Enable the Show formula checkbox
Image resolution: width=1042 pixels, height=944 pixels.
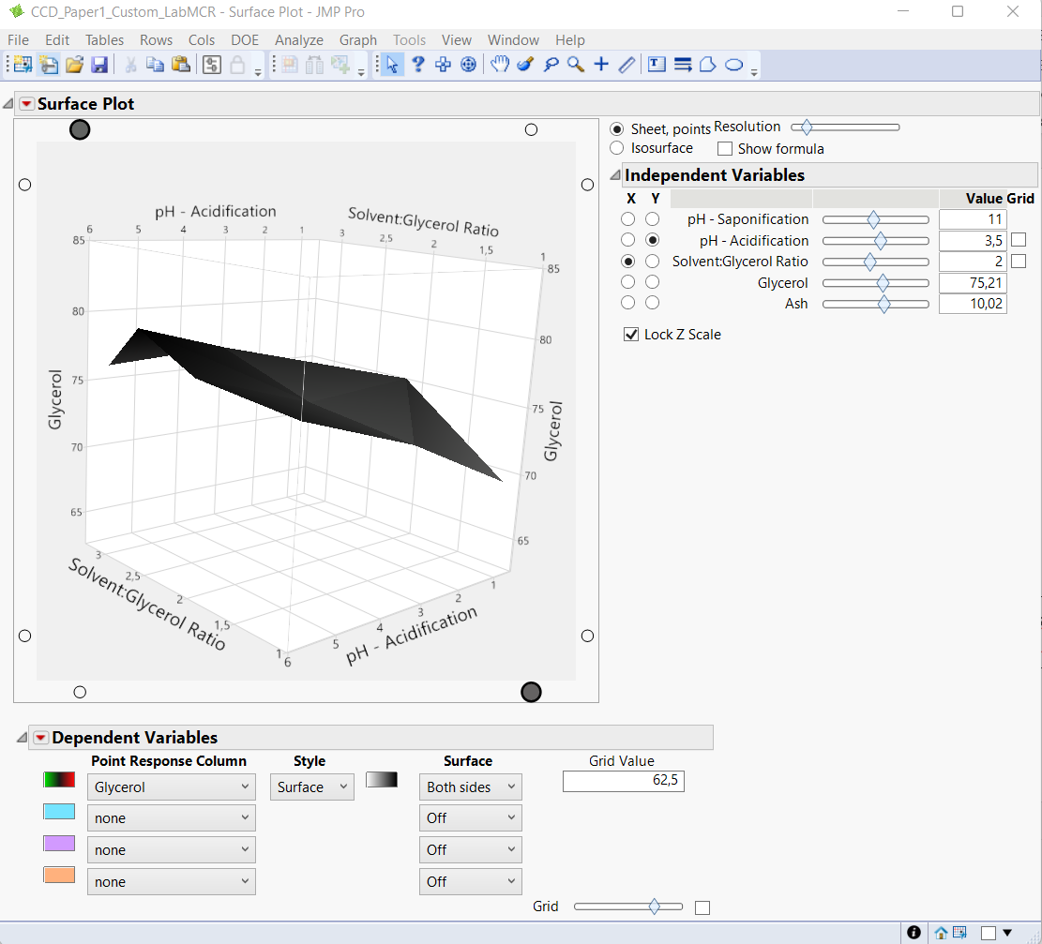tap(724, 148)
